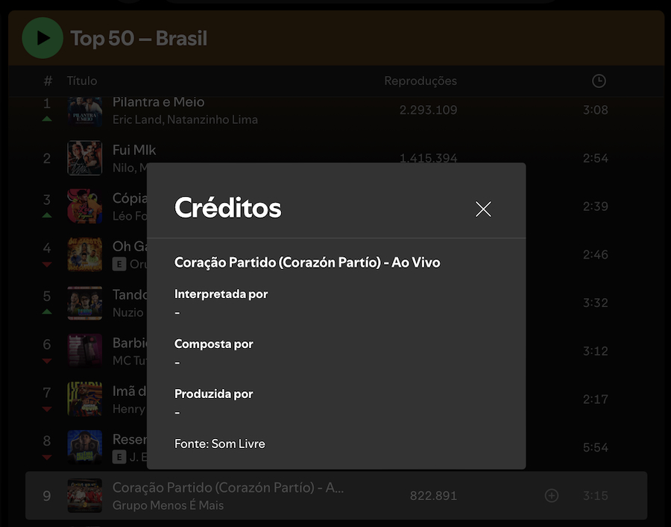Open Coração Partido album artwork in row 9

[x=85, y=496]
